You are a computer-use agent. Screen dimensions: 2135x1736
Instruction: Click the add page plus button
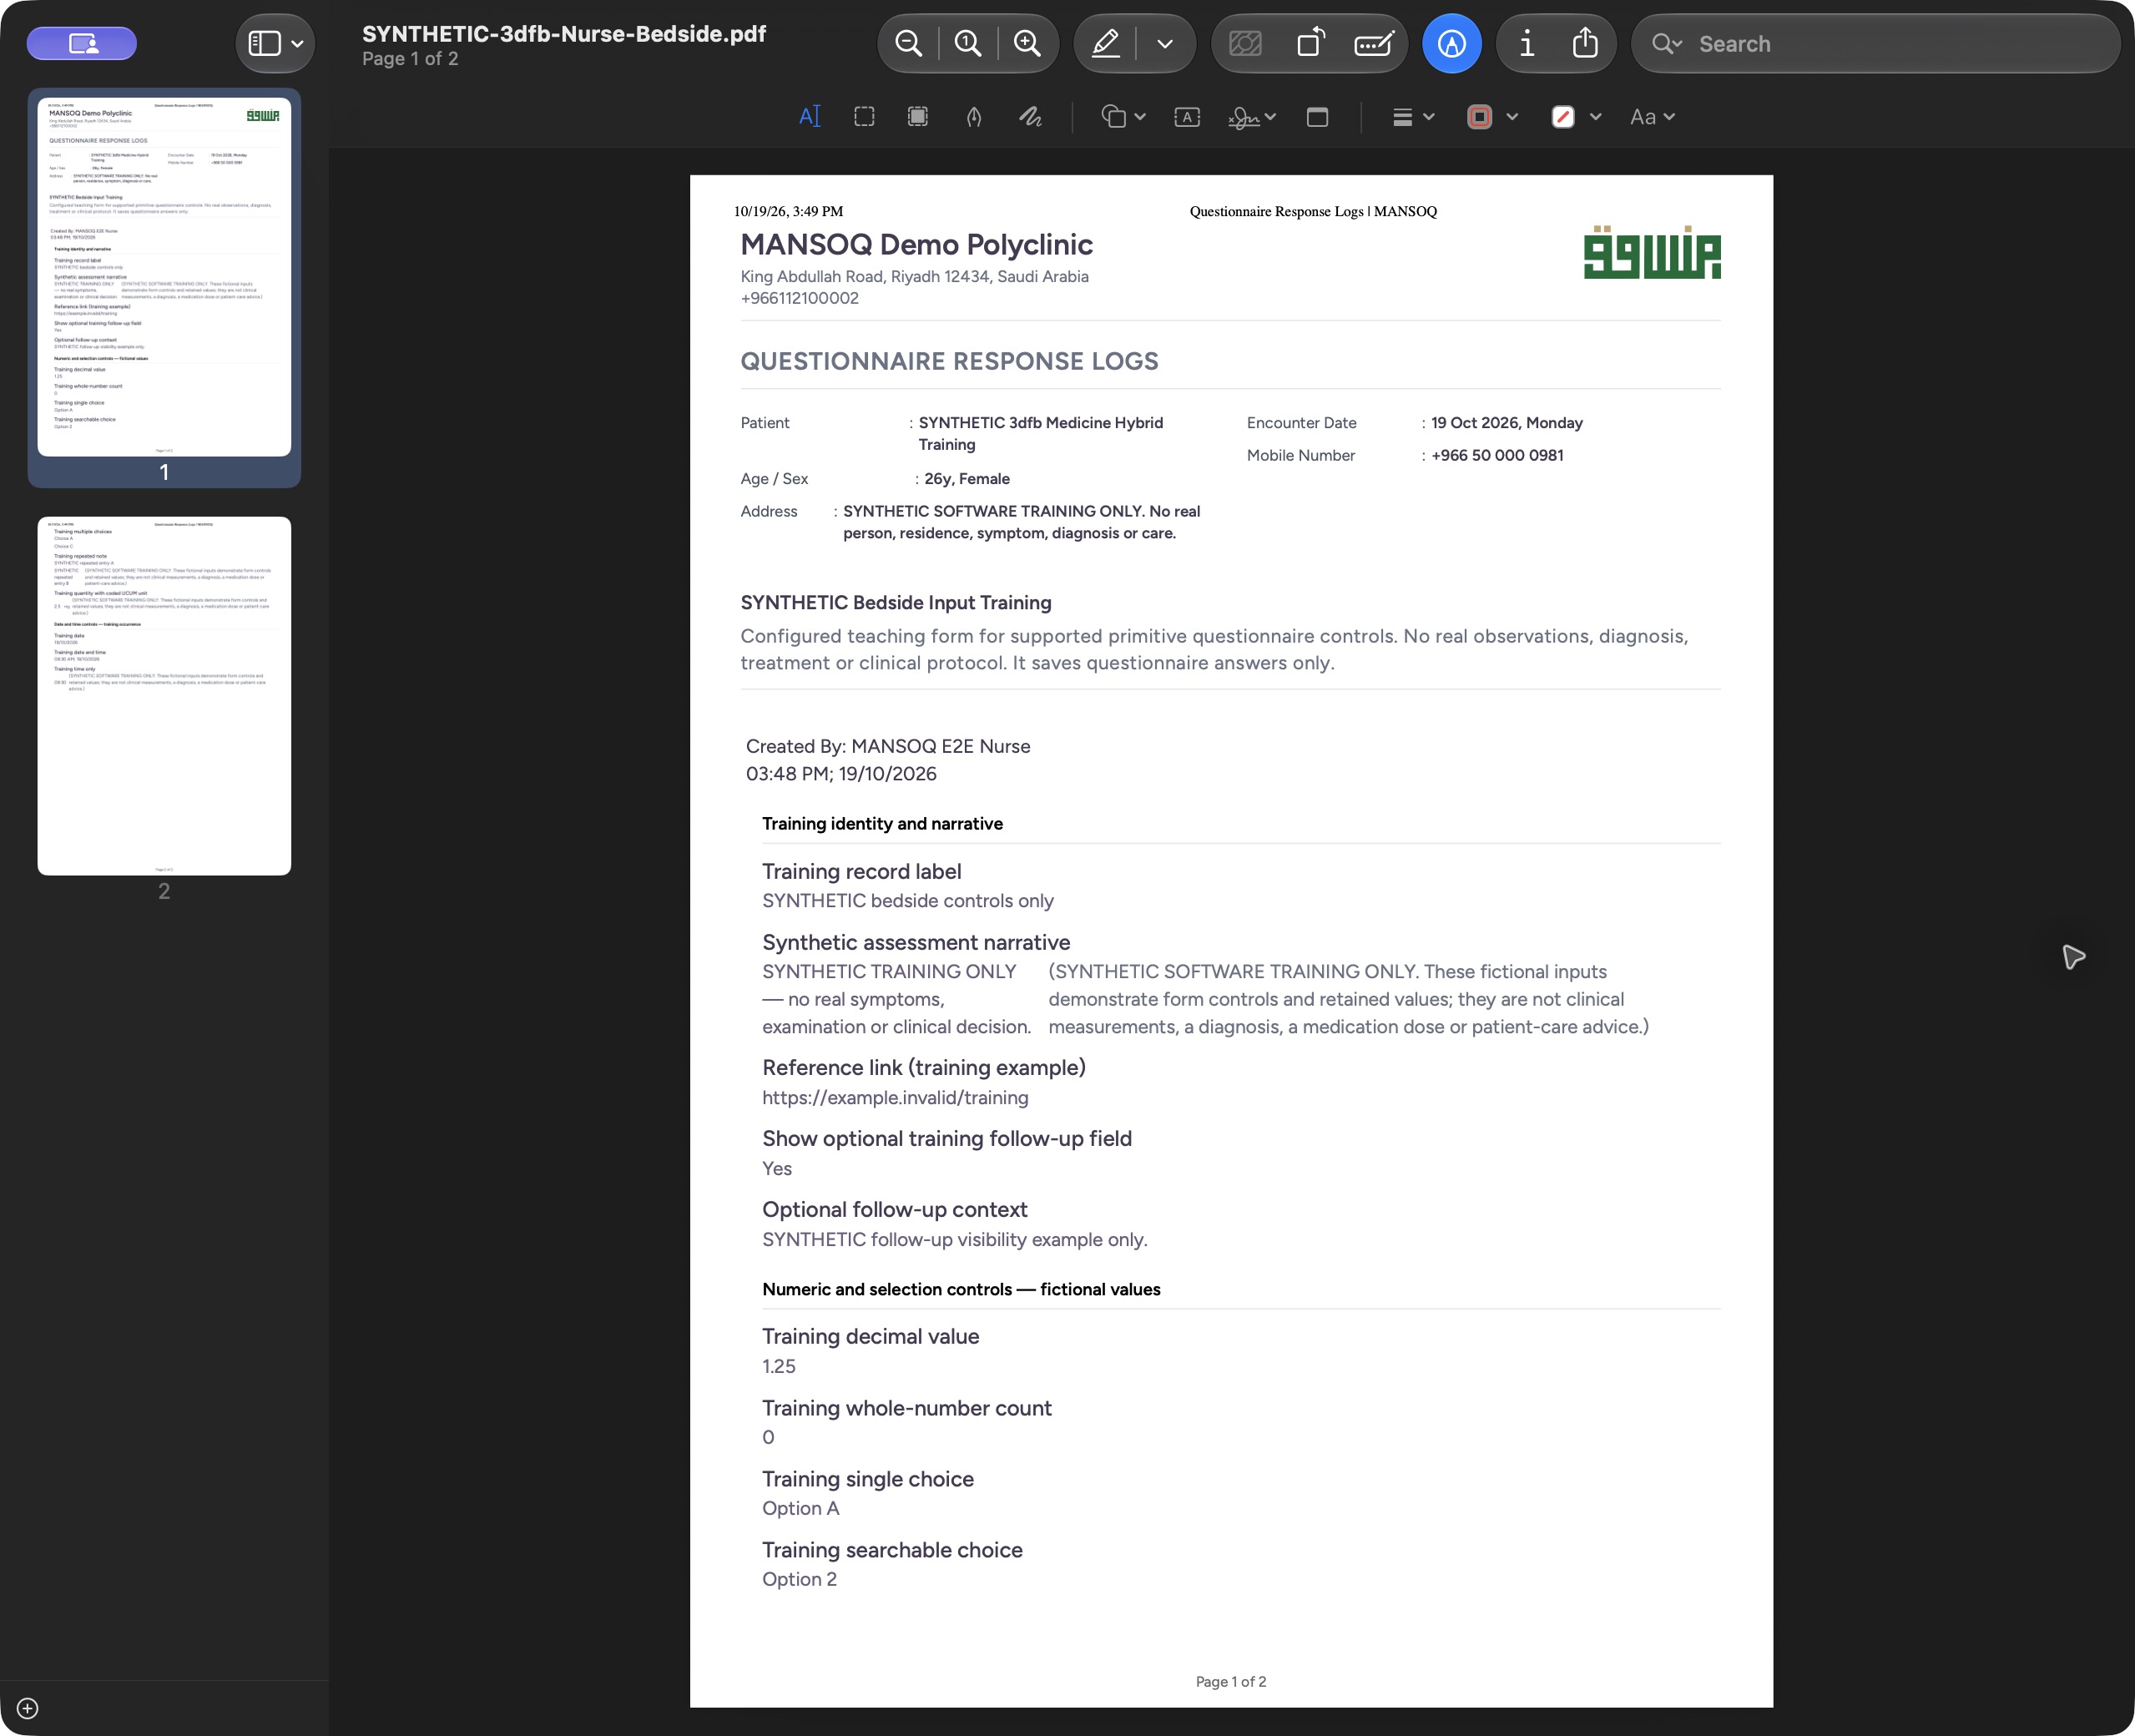pos(28,1708)
